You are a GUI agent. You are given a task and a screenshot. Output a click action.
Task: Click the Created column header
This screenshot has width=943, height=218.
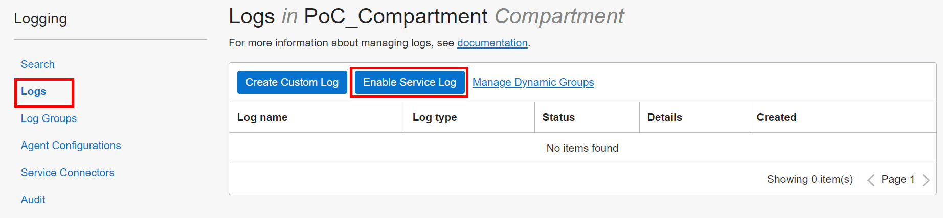tap(776, 117)
